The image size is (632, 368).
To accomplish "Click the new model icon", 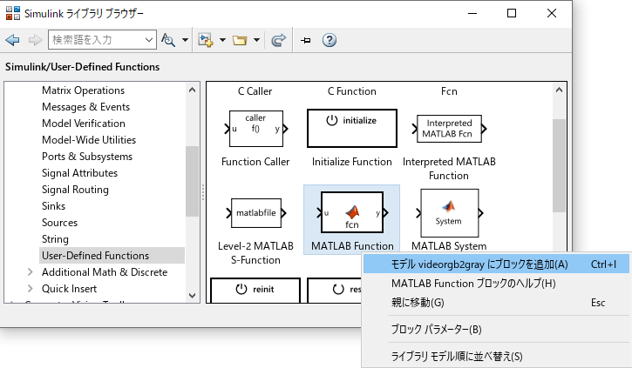I will pyautogui.click(x=206, y=40).
